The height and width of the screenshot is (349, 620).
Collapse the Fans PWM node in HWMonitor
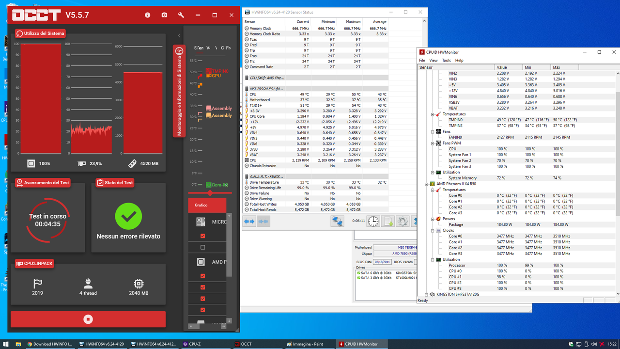pyautogui.click(x=433, y=143)
